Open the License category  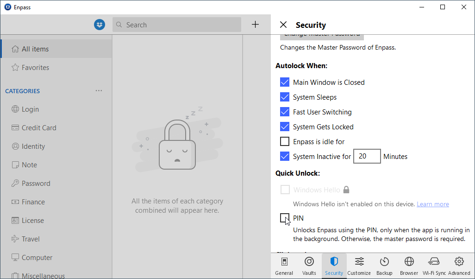pos(56,221)
